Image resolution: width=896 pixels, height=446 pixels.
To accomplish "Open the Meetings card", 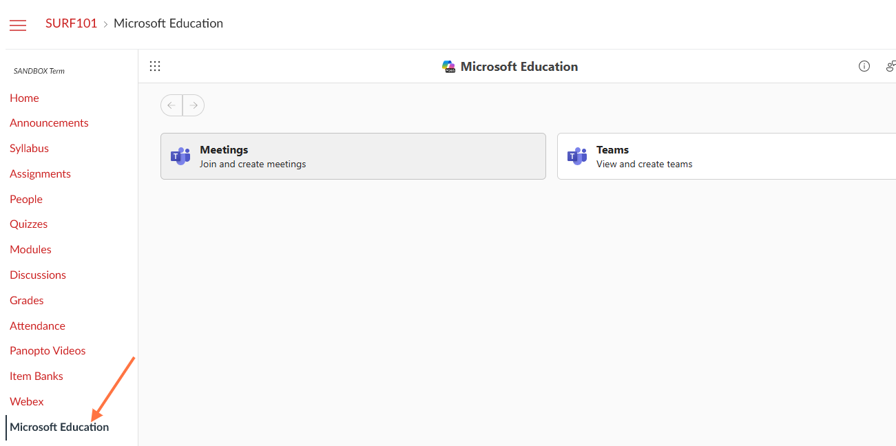I will pyautogui.click(x=353, y=156).
